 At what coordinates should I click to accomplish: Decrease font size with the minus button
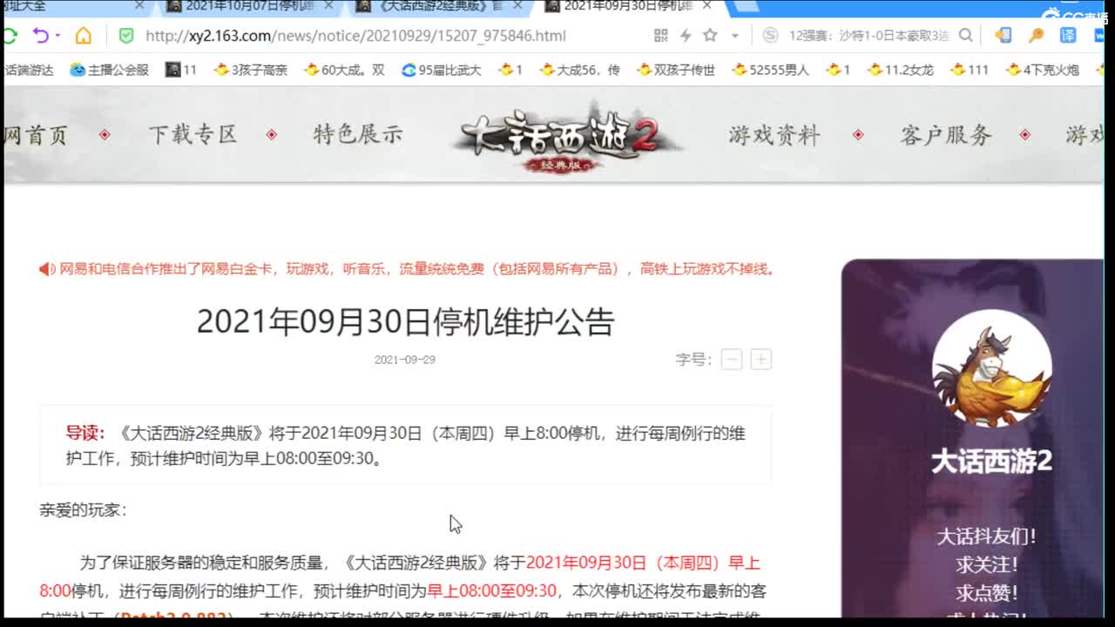[732, 360]
